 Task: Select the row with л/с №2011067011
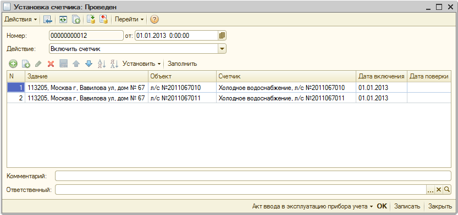229,98
